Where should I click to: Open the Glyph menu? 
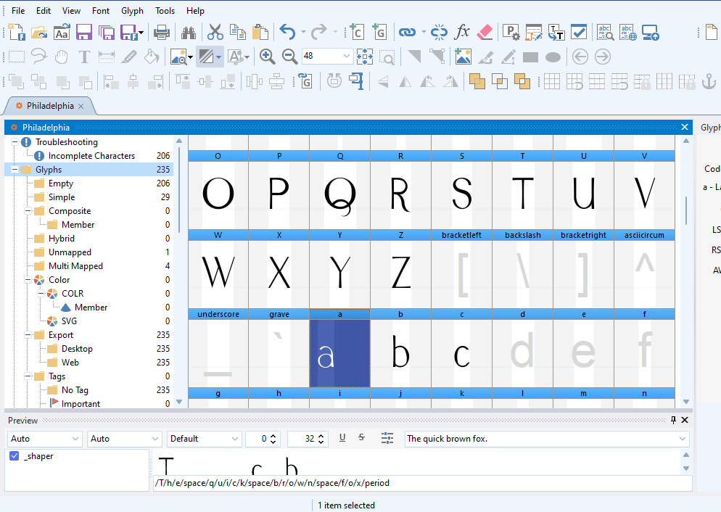coord(132,11)
